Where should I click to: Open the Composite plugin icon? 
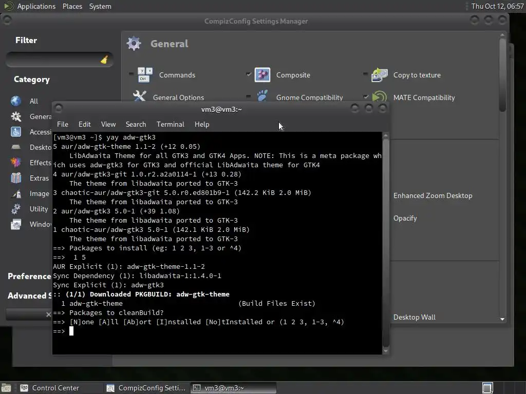[x=262, y=75]
